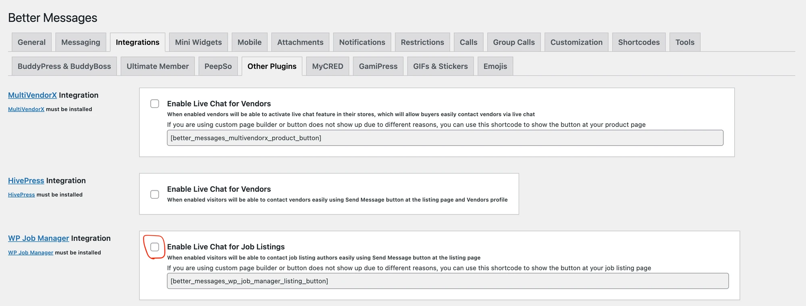
Task: Open the Group Calls tab
Action: [514, 42]
